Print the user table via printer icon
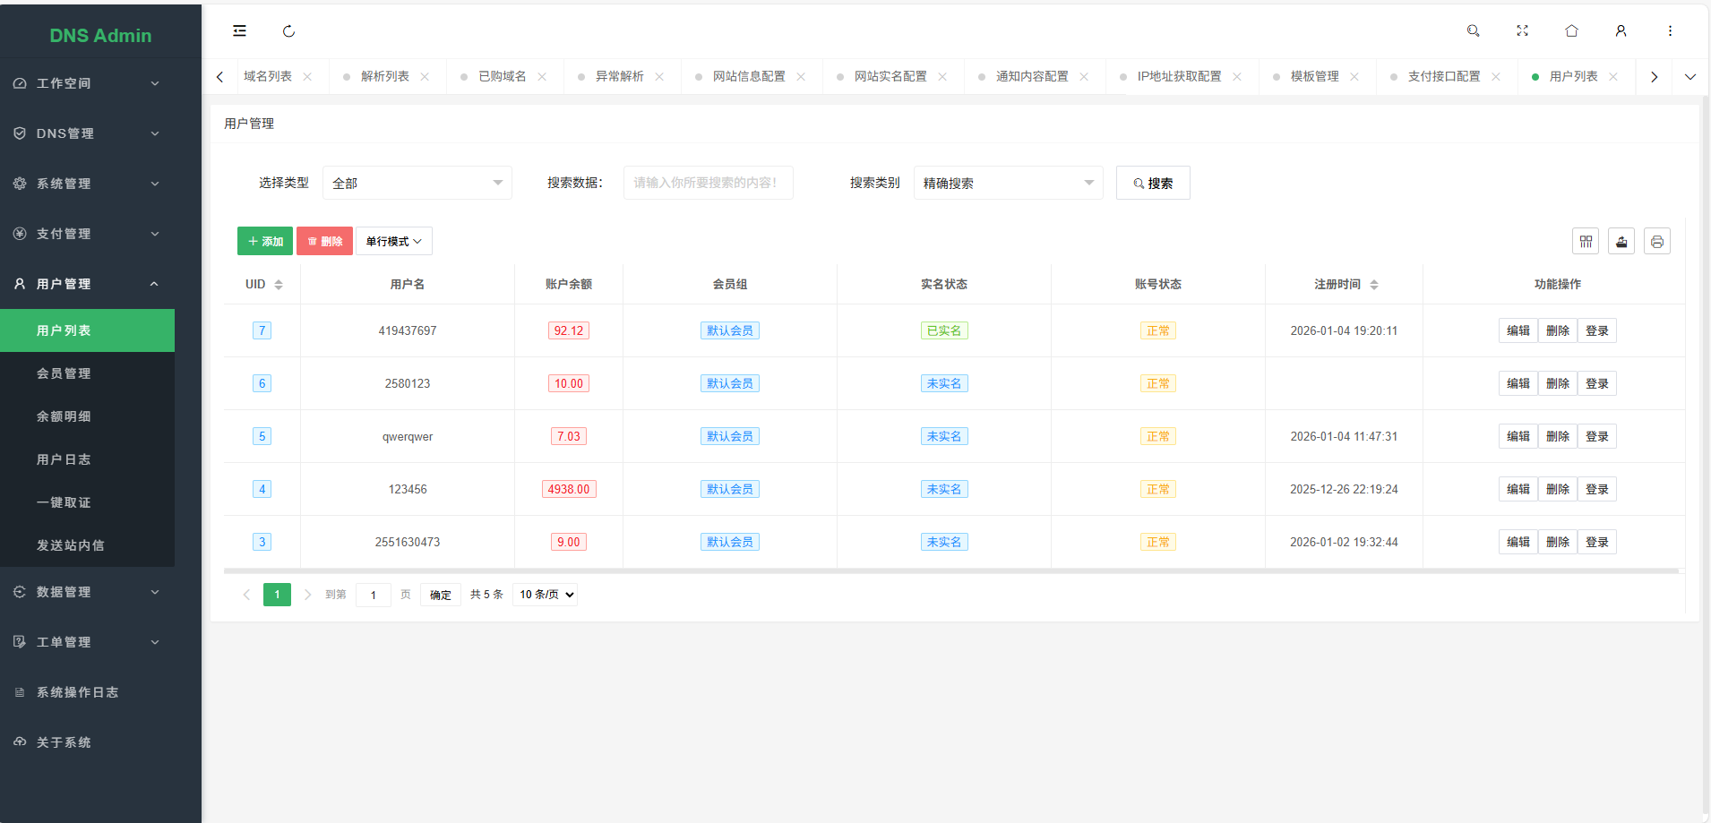The height and width of the screenshot is (823, 1711). (1658, 240)
